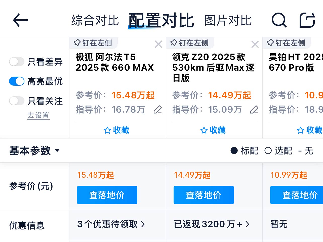Tap the back arrow icon
323x242 pixels.
20,20
